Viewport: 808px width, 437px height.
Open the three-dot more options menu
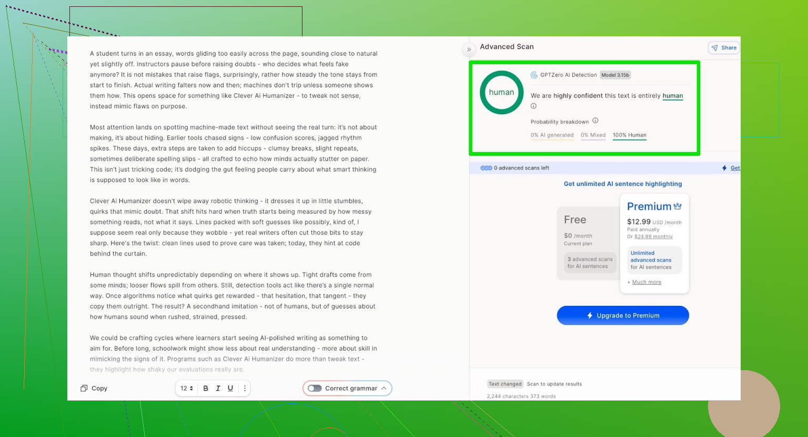[245, 388]
